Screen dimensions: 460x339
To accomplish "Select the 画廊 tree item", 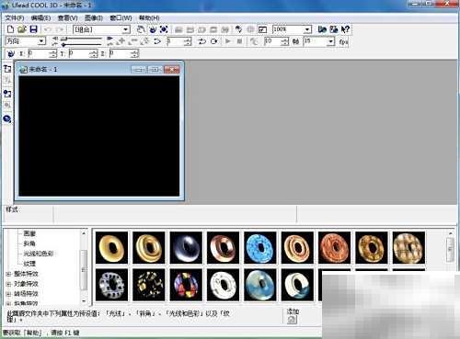I will (x=29, y=233).
